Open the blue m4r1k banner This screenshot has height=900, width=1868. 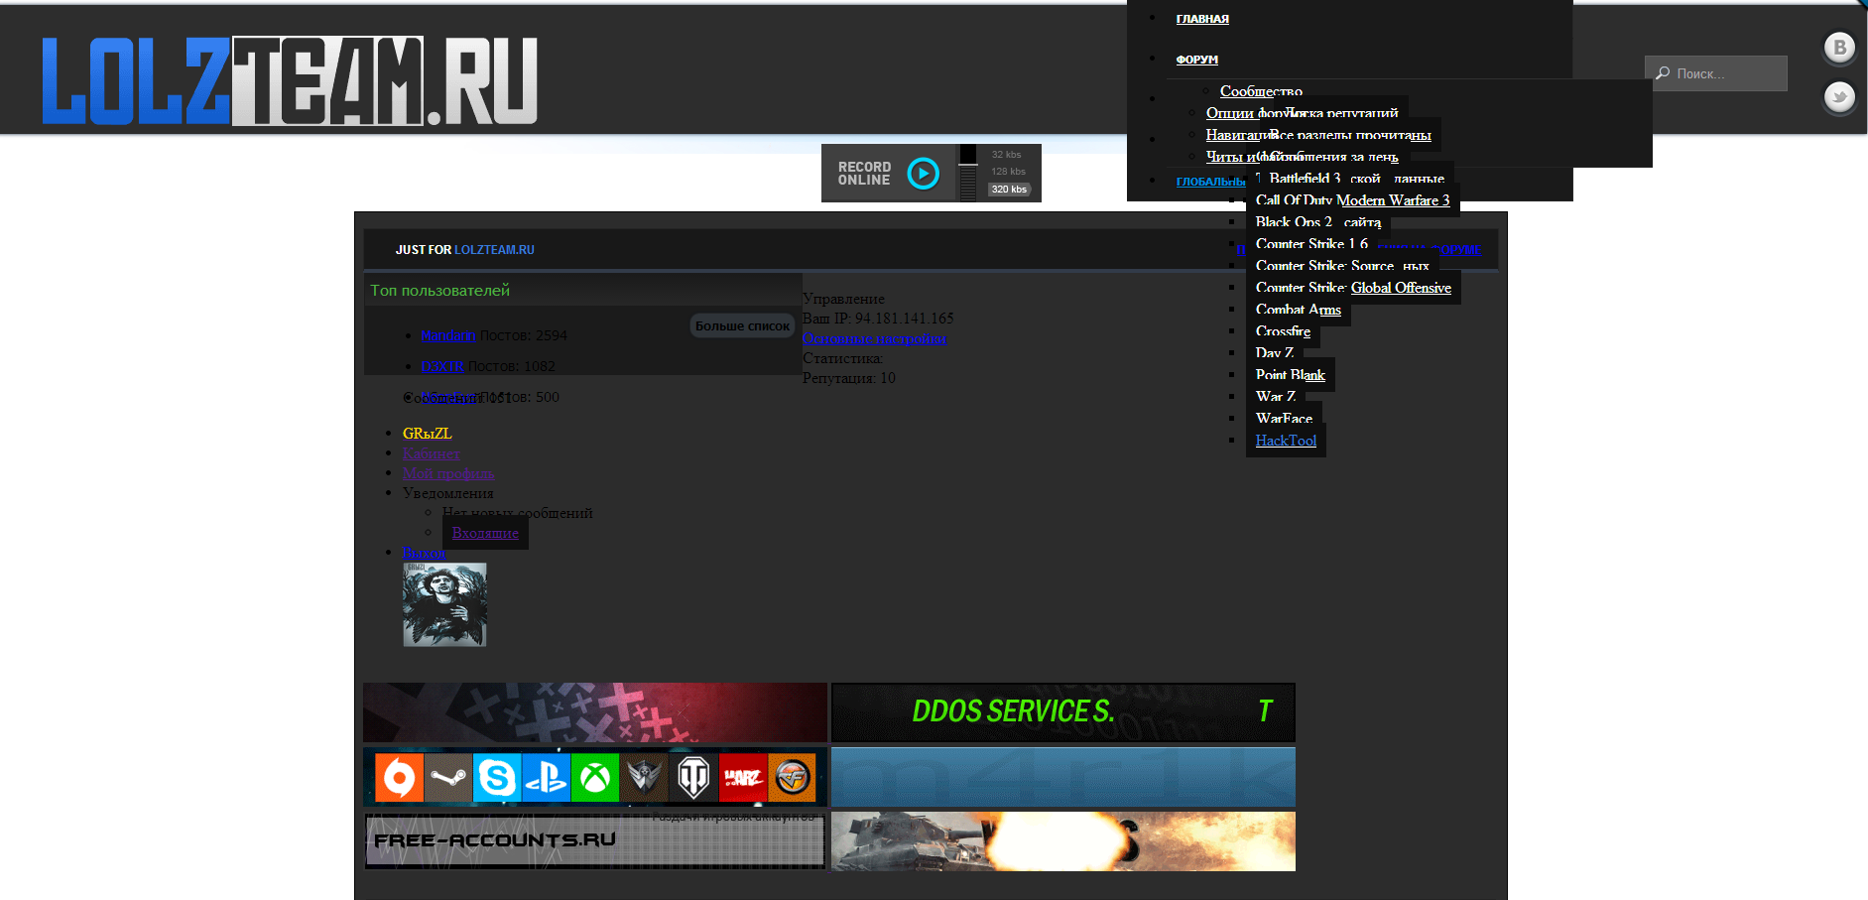point(1063,777)
